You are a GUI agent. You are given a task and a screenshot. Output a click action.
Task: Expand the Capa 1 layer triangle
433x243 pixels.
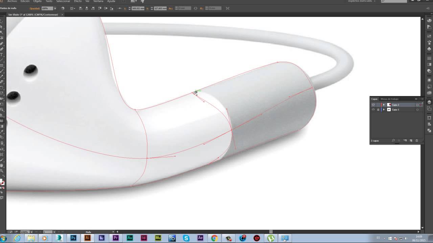[x=384, y=110]
